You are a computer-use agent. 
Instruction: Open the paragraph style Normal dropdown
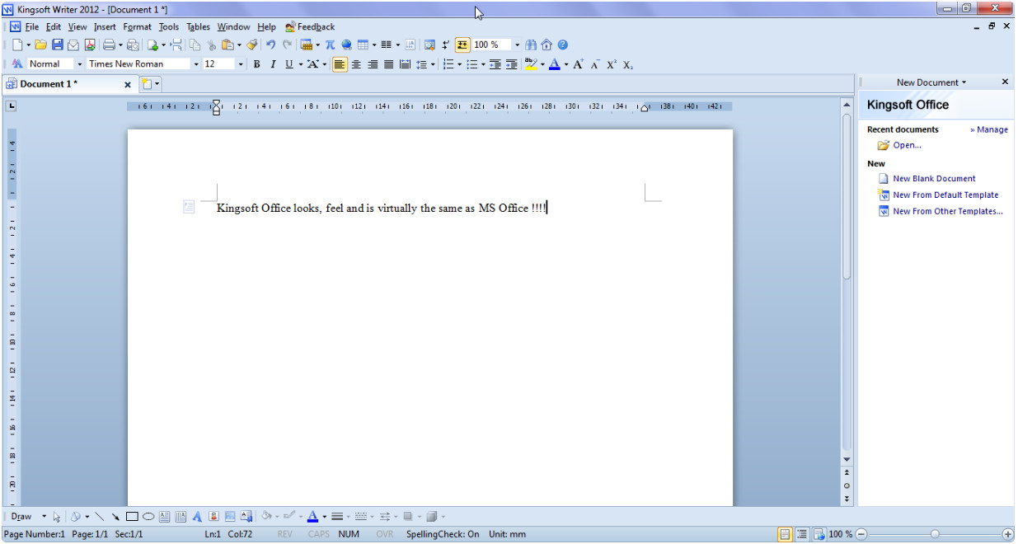coord(80,63)
